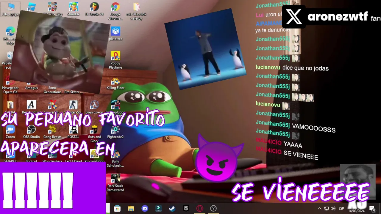Open the Dark Souls Remastered shortcut
Image resolution: width=381 pixels, height=214 pixels.
pyautogui.click(x=115, y=183)
